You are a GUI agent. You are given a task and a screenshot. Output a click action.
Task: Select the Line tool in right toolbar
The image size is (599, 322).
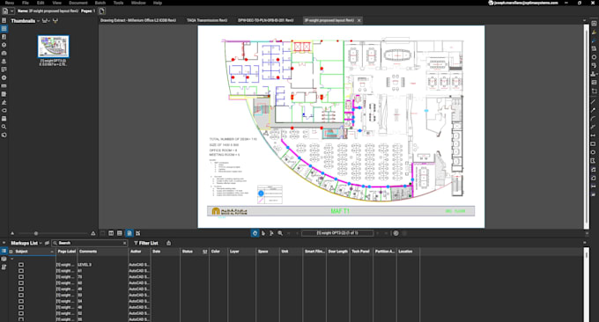[x=593, y=101]
